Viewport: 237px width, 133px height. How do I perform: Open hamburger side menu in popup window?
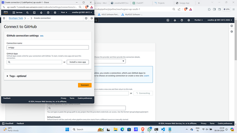pyautogui.click(x=4, y=18)
